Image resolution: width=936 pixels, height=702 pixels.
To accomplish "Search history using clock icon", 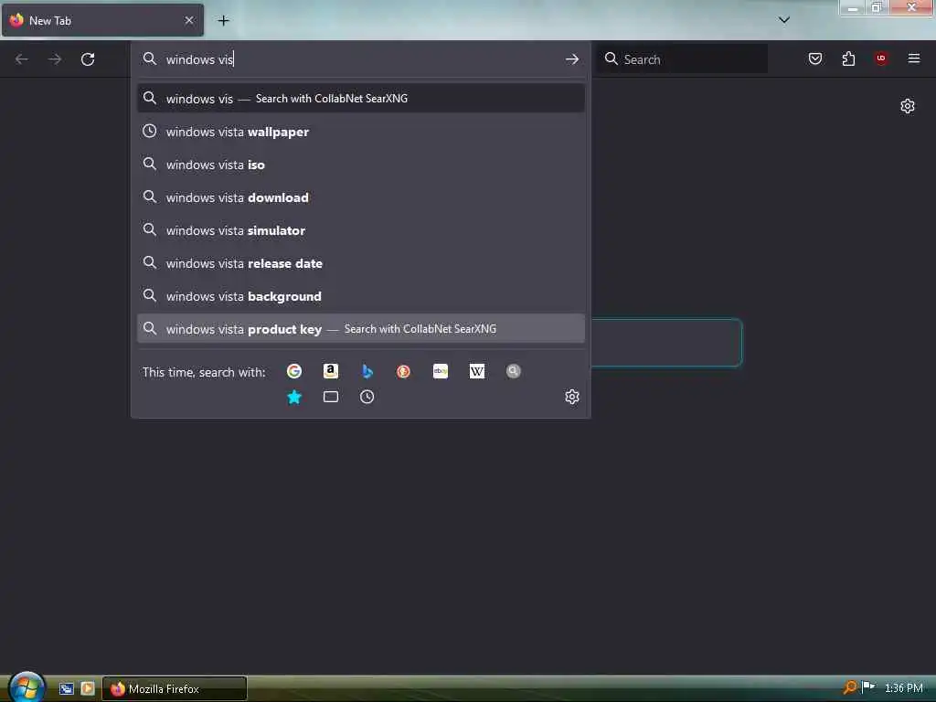I will (367, 397).
